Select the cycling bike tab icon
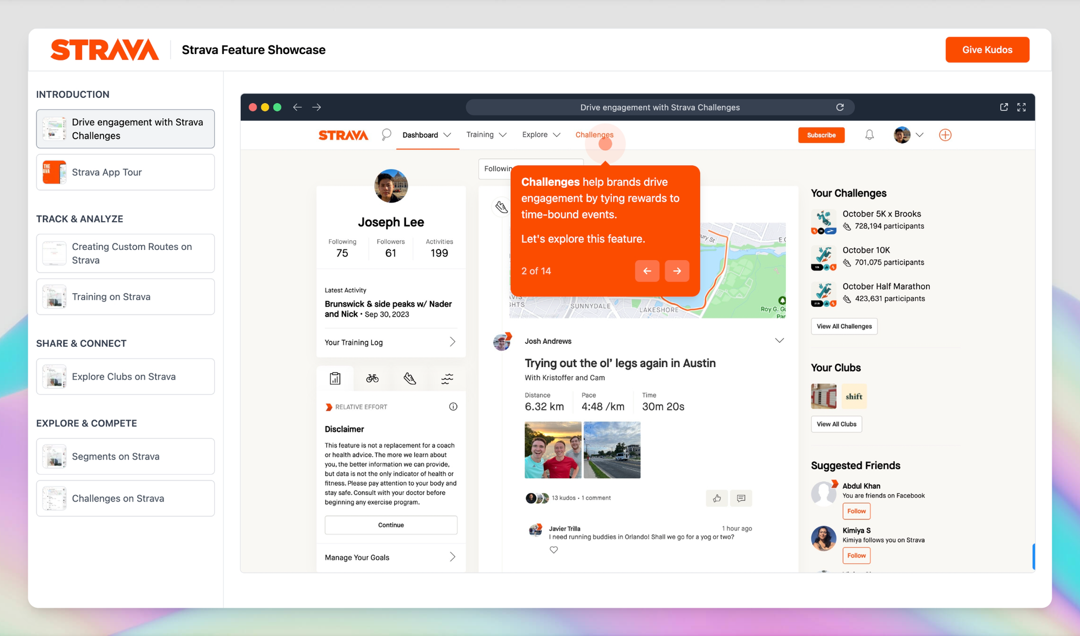 [x=372, y=378]
